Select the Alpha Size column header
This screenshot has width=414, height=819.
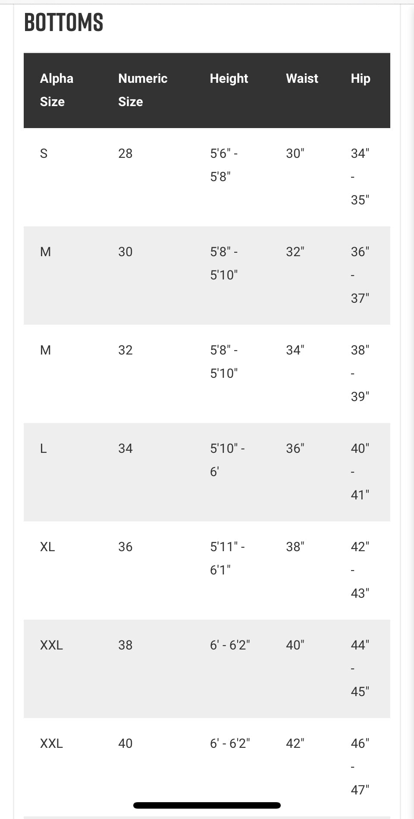[56, 90]
